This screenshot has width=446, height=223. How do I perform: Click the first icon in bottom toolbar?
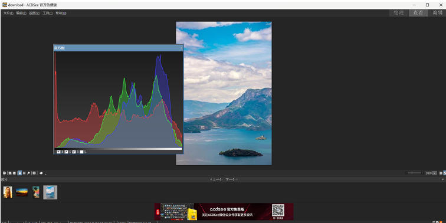[x=4, y=173]
